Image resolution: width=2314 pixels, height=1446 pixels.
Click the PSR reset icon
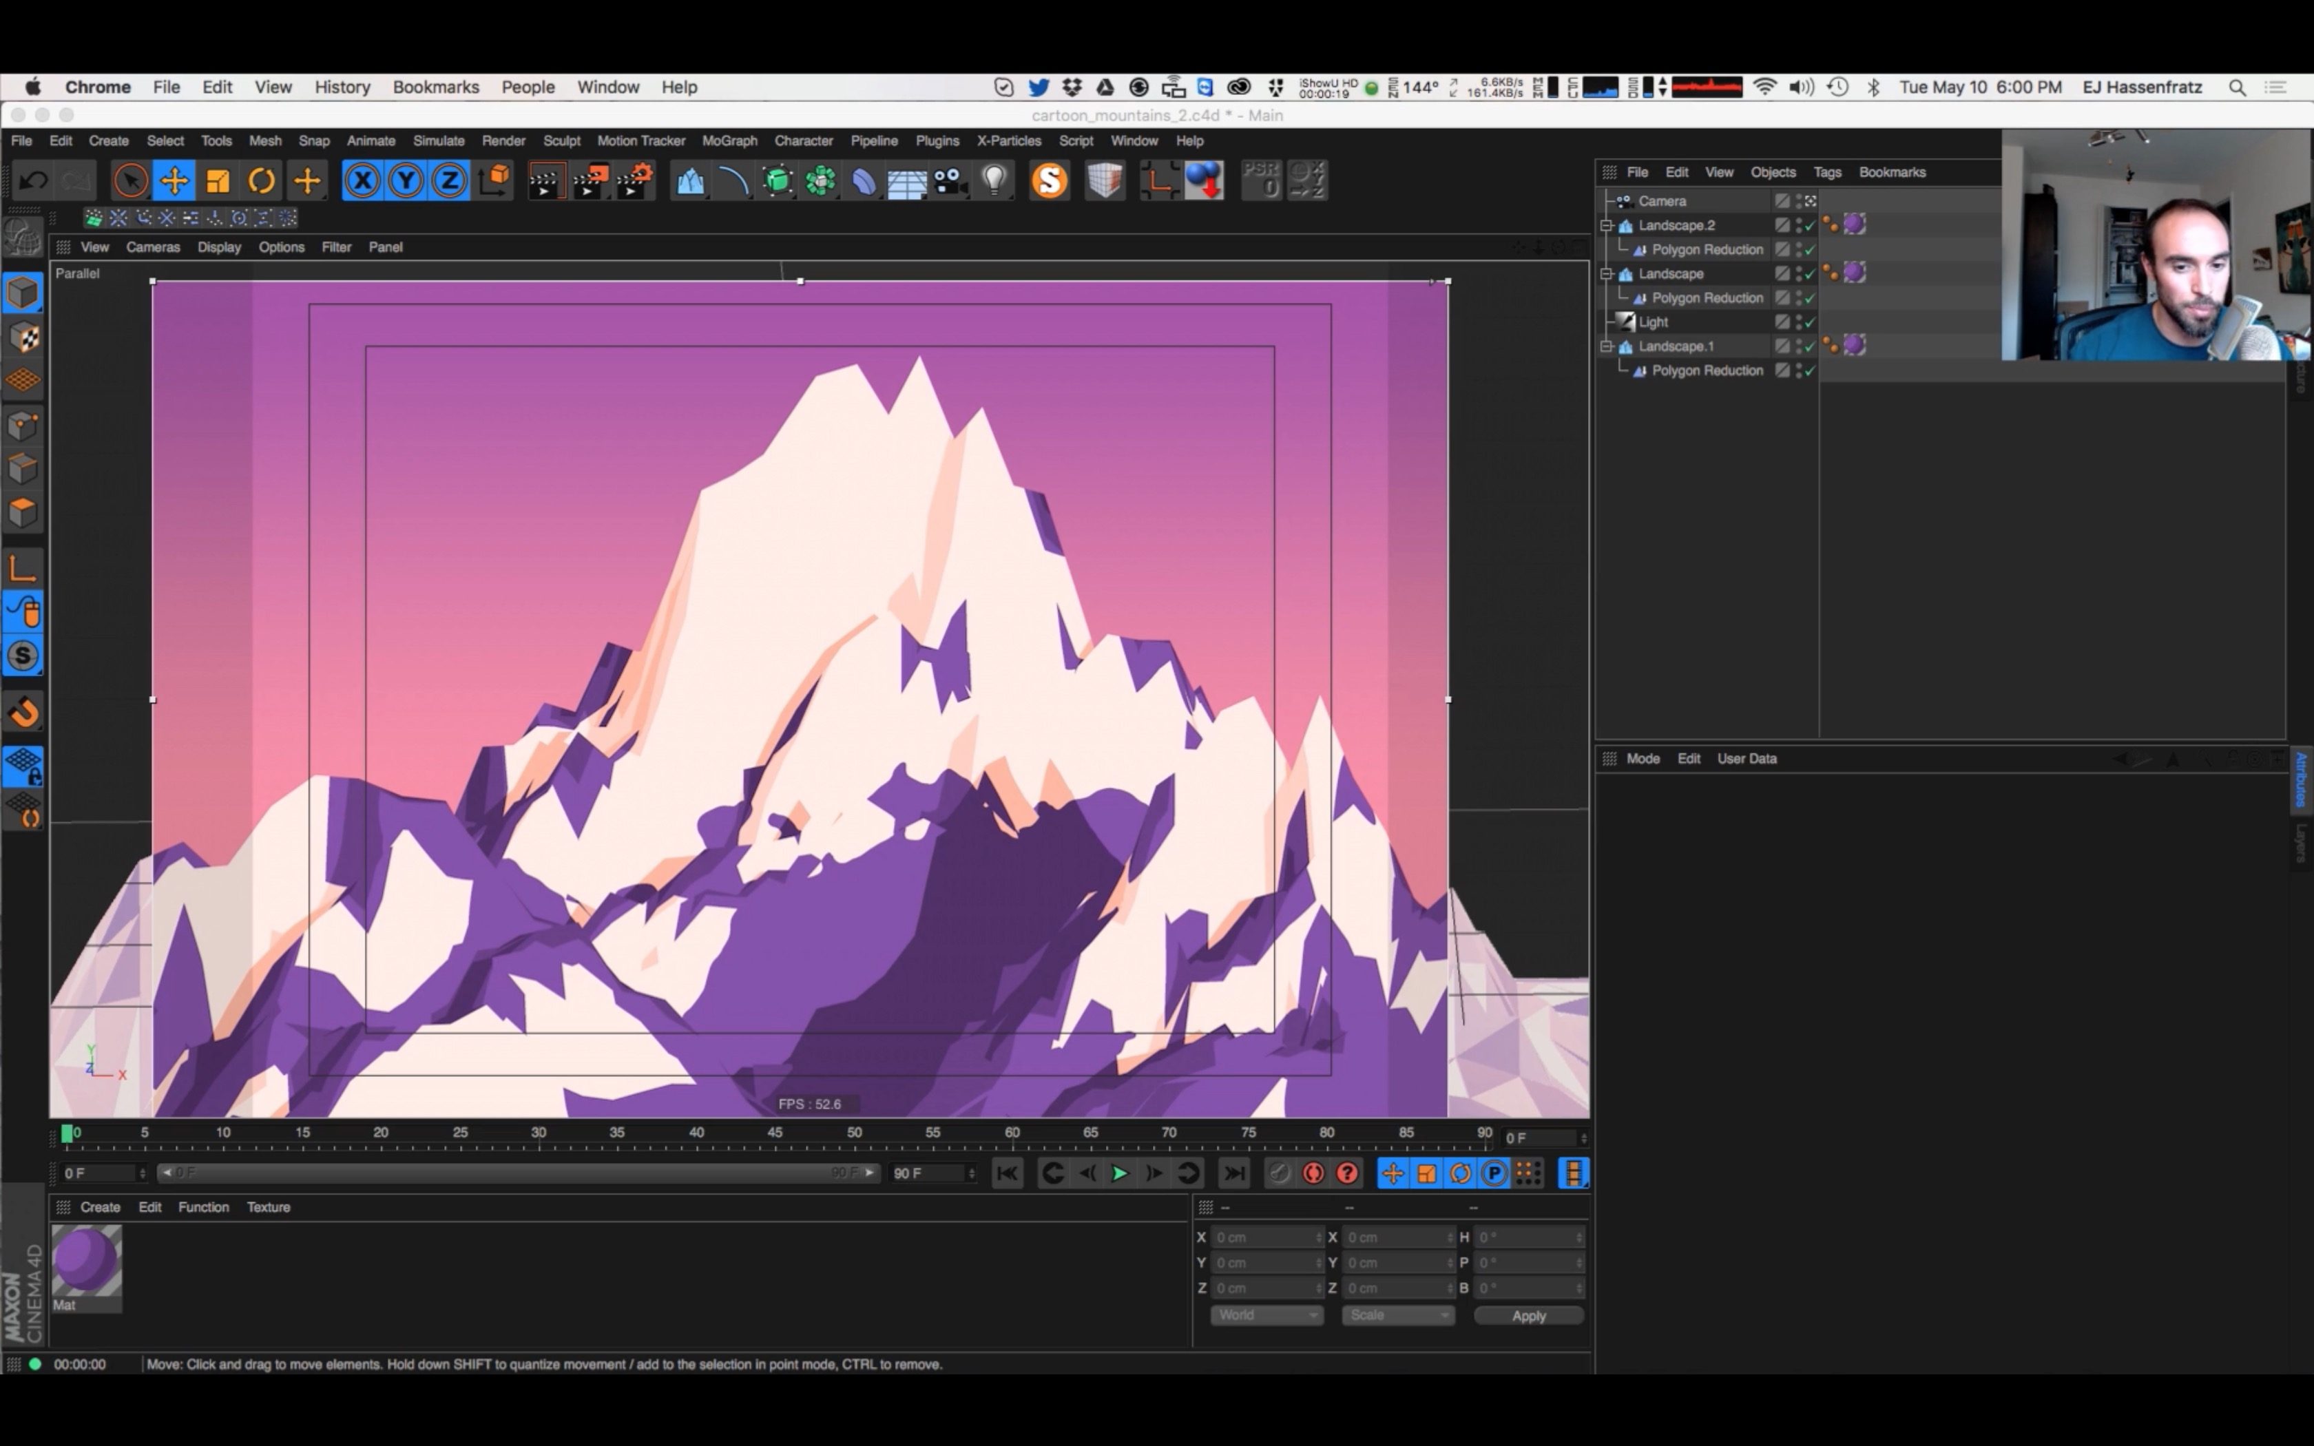[1261, 180]
